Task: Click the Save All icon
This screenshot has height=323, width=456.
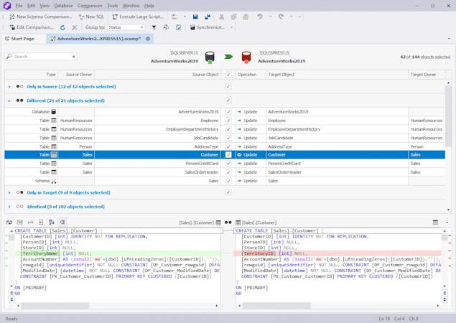Action: [208, 17]
